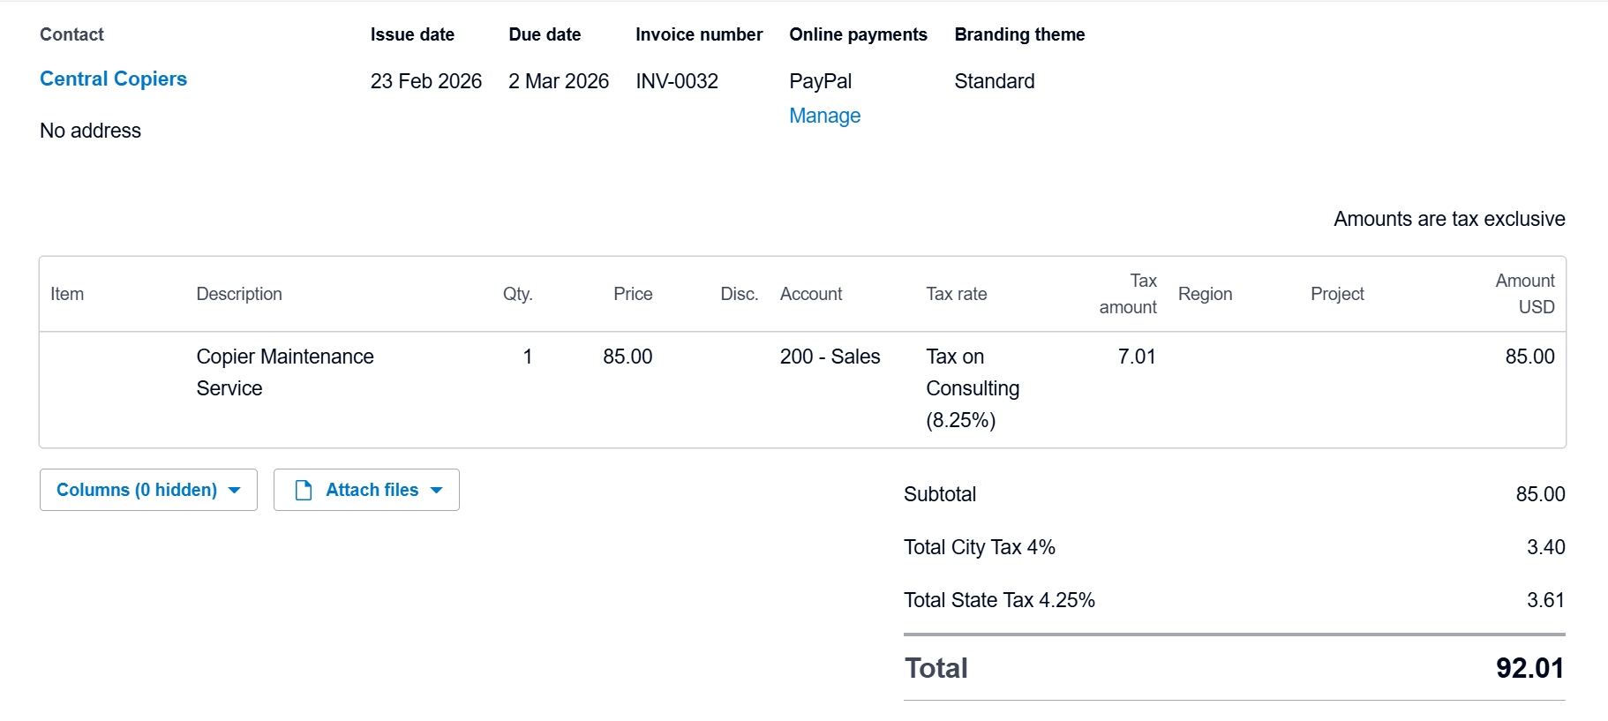
Task: Select the 200 - Sales account cell
Action: (x=830, y=357)
